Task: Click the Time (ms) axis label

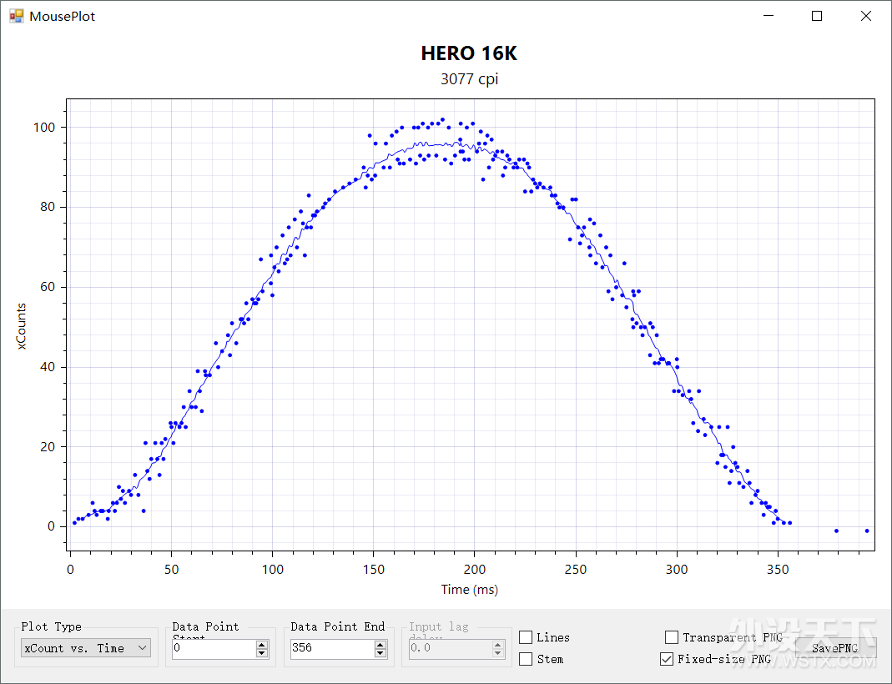Action: (469, 589)
